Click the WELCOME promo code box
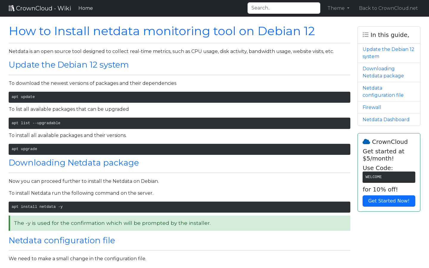 (389, 177)
